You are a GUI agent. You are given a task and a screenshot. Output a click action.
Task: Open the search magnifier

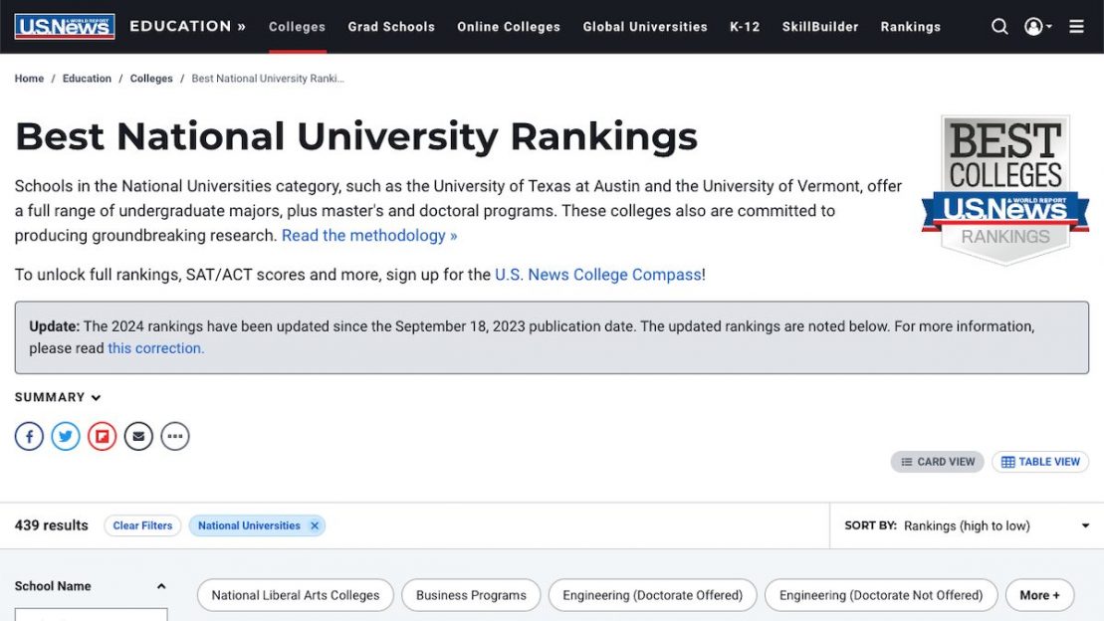999,26
